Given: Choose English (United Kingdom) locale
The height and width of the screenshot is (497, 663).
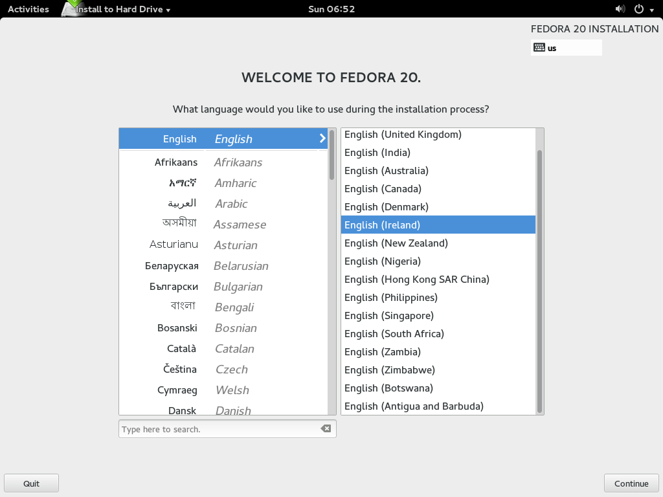Looking at the screenshot, I should 438,135.
